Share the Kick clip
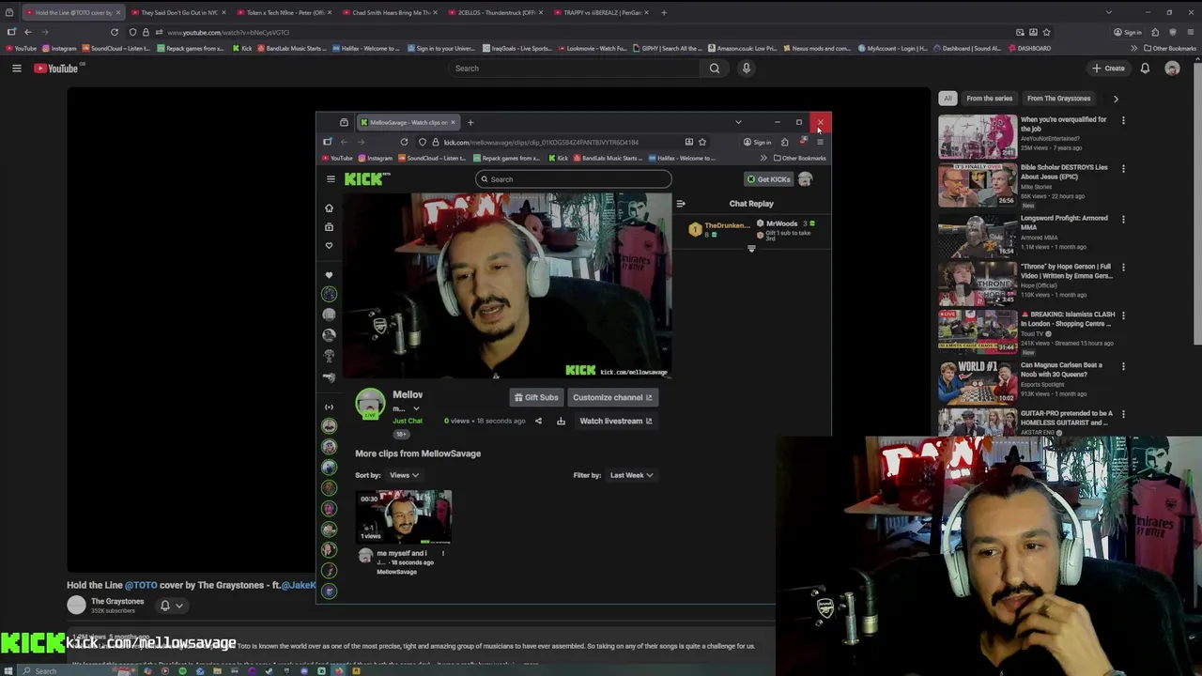1202x676 pixels. (x=538, y=422)
